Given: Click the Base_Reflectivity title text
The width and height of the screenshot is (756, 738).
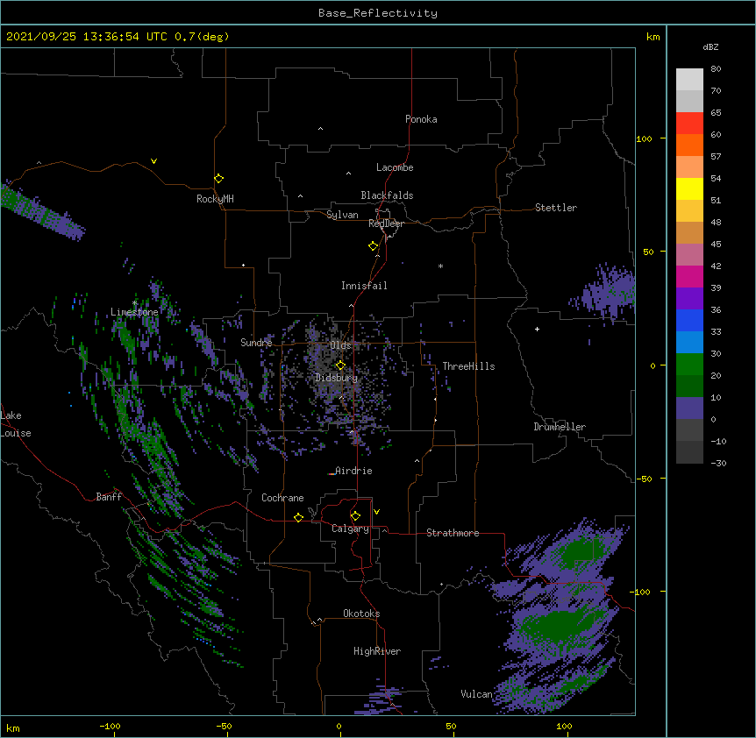Looking at the screenshot, I should [x=378, y=13].
